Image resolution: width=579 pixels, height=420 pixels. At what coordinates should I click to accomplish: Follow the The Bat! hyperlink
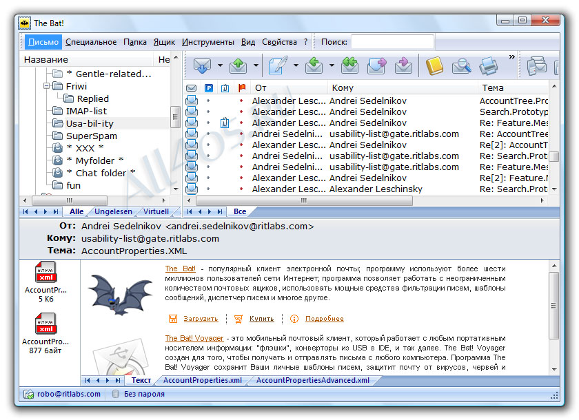[180, 269]
